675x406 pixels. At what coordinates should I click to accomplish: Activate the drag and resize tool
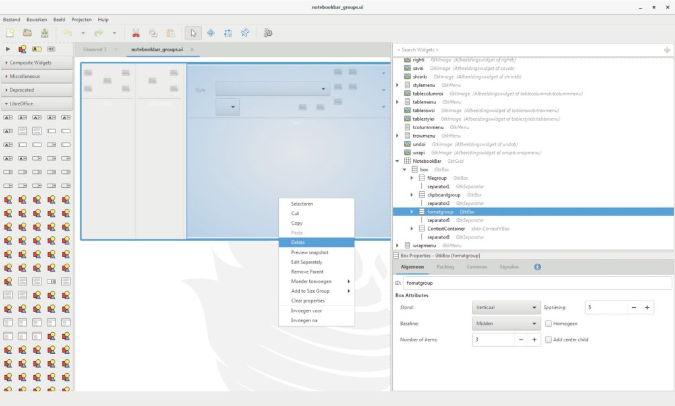211,32
